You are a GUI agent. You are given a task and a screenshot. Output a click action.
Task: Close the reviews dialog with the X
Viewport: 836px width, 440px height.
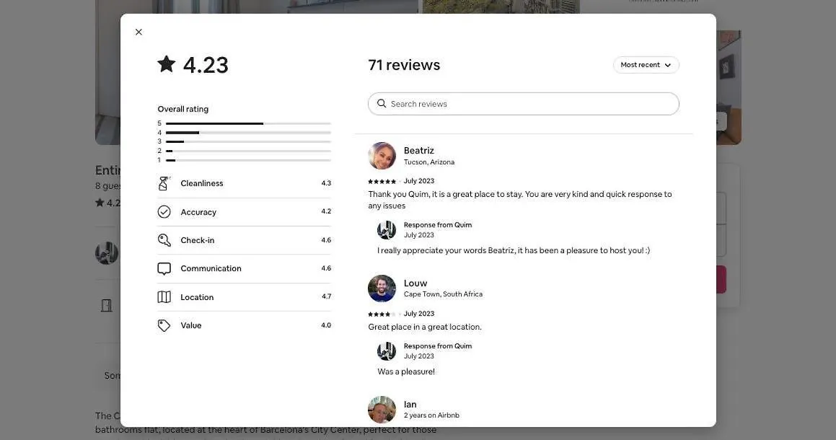(138, 32)
